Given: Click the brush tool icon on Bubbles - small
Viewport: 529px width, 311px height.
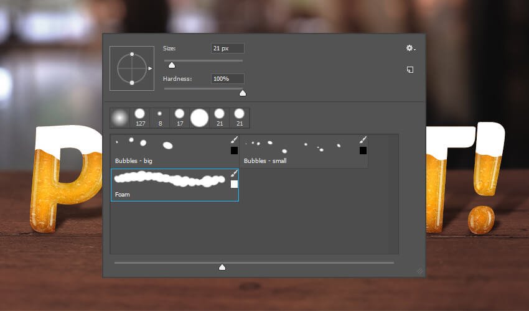Looking at the screenshot, I should point(363,140).
